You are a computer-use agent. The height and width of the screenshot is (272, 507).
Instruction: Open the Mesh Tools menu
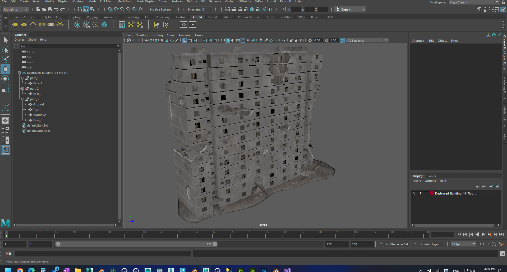tap(125, 2)
